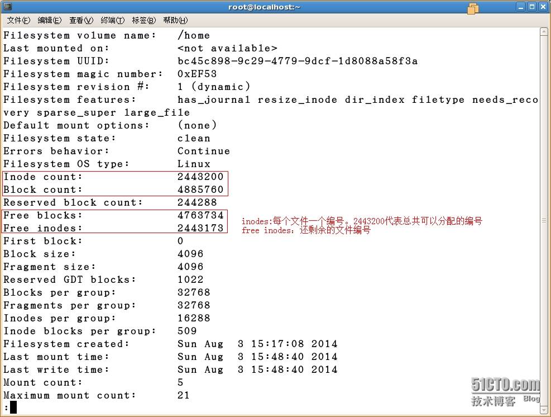Open the 查看(V) menu

(x=81, y=21)
